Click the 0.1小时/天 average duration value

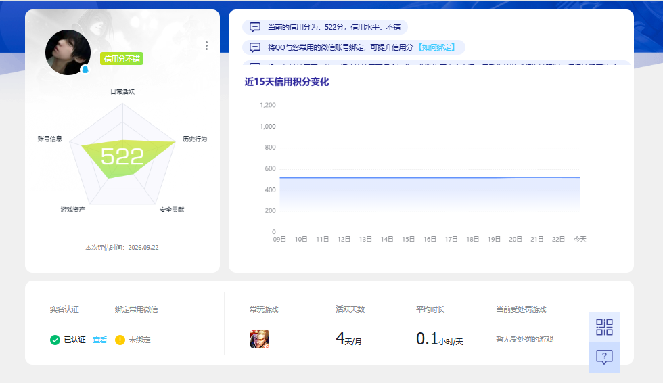click(439, 339)
